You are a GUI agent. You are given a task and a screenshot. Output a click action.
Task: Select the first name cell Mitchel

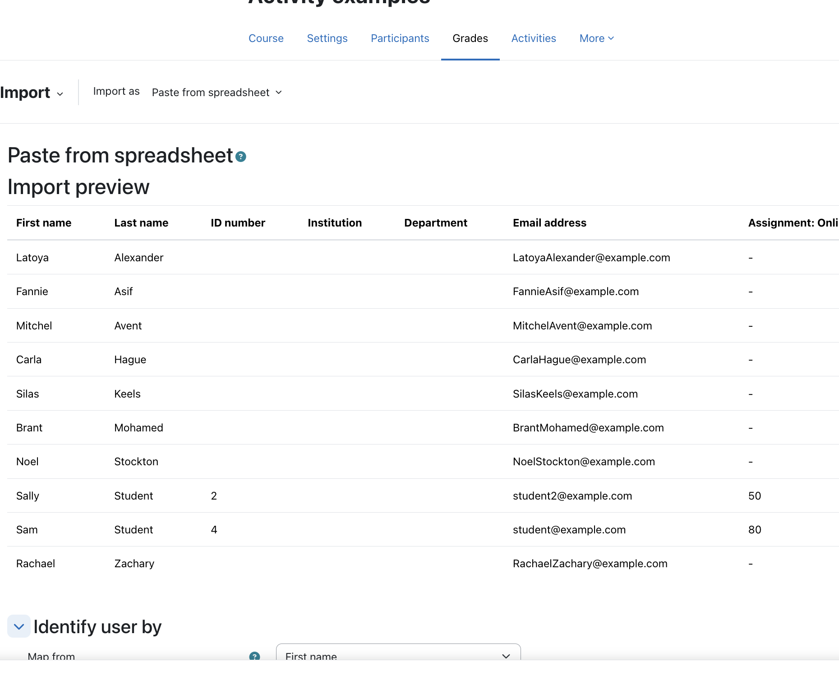click(x=34, y=326)
